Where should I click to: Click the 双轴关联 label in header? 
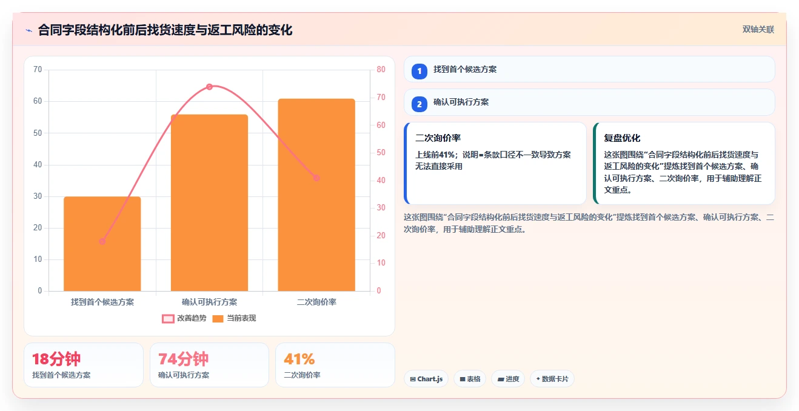[x=758, y=29]
